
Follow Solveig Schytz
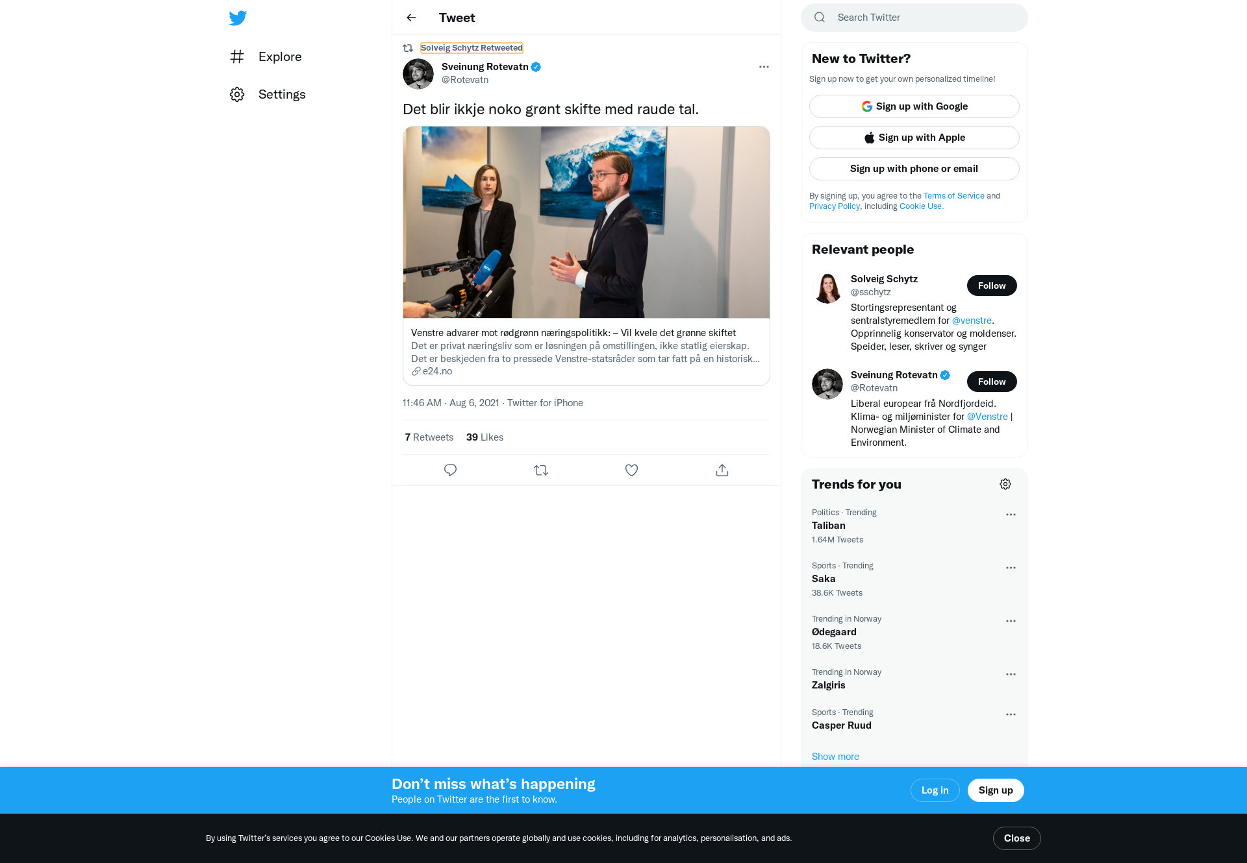pos(992,286)
